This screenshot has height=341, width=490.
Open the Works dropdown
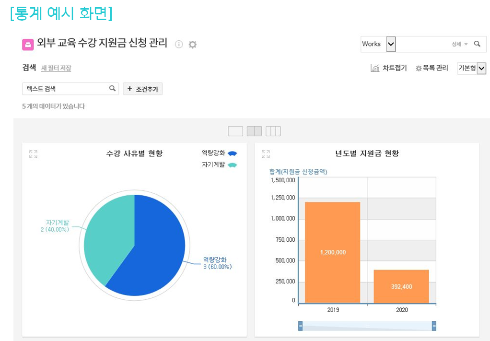click(x=391, y=44)
